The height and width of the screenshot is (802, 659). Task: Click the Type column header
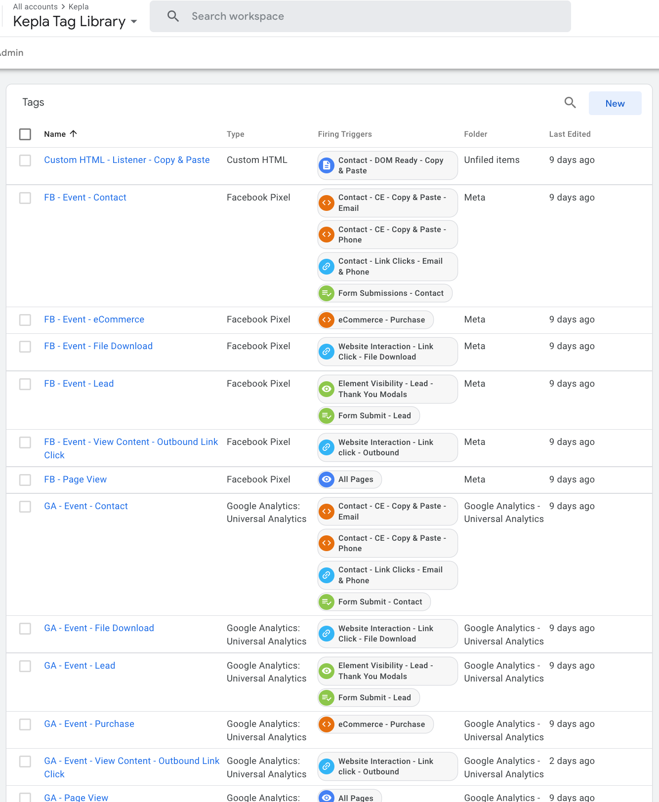(x=236, y=134)
